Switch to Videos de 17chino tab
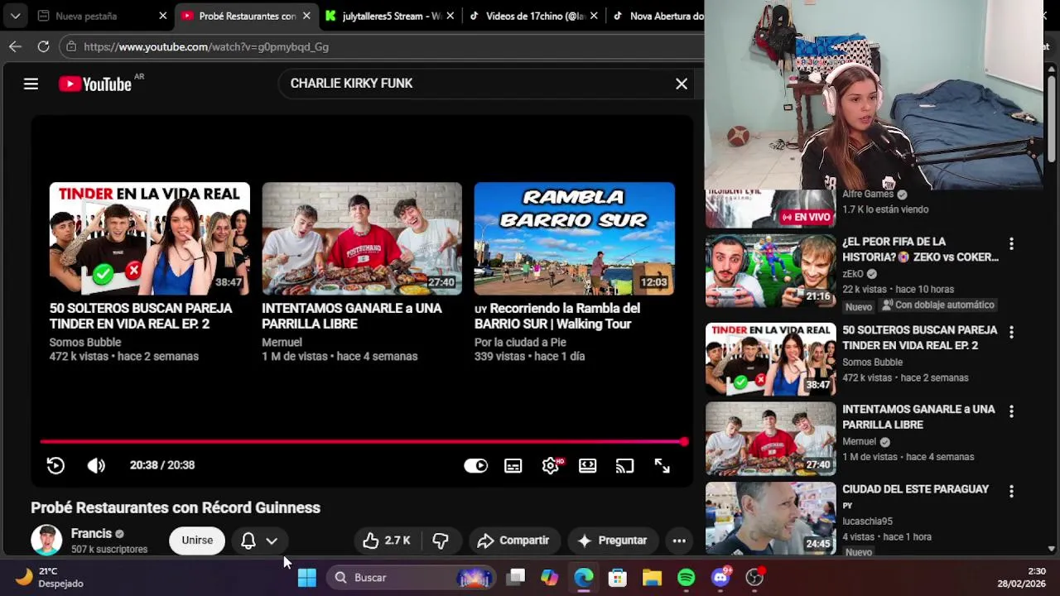Screen dimensions: 1060x596 click(534, 16)
